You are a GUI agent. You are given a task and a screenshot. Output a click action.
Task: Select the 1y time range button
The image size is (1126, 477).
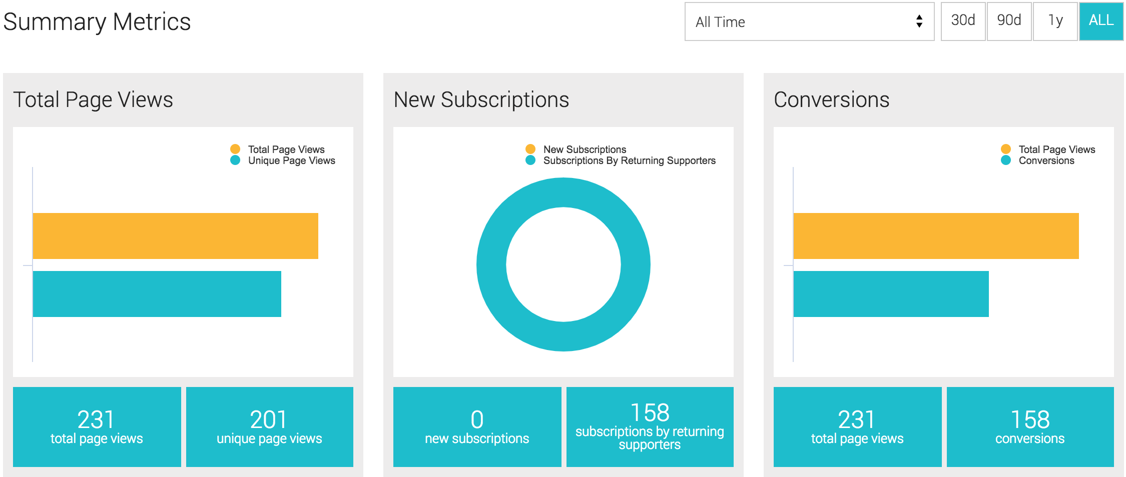point(1055,21)
